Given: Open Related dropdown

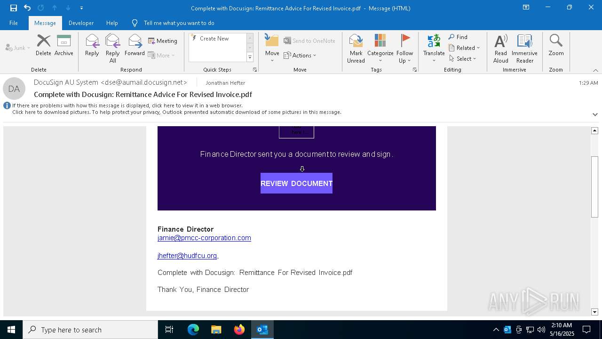Looking at the screenshot, I should (464, 48).
